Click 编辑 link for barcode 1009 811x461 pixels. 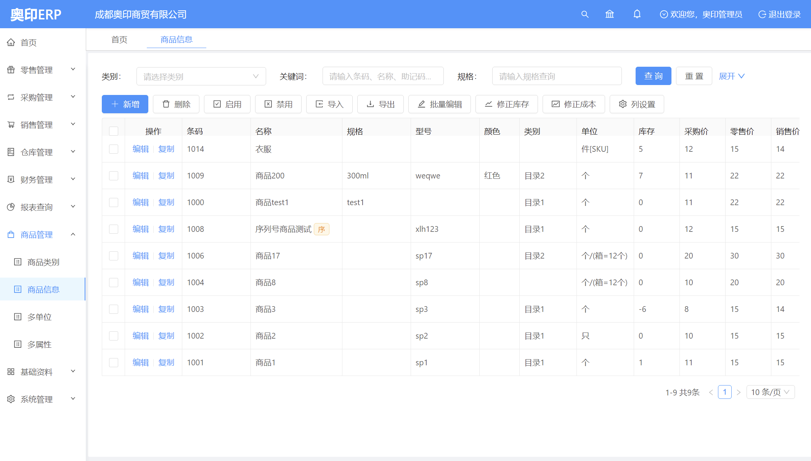click(140, 176)
